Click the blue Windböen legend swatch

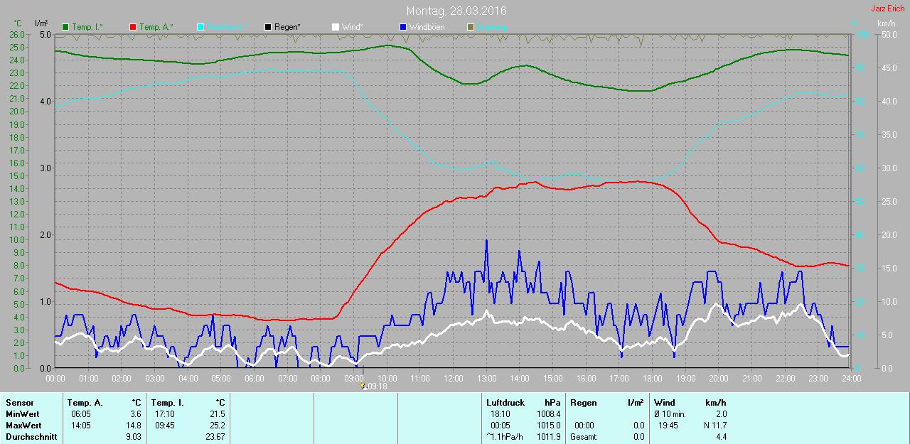pyautogui.click(x=403, y=27)
